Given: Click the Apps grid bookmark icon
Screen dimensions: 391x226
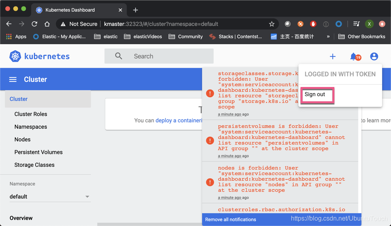Looking at the screenshot, I should [x=9, y=37].
